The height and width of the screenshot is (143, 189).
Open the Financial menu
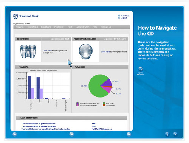click(20, 27)
